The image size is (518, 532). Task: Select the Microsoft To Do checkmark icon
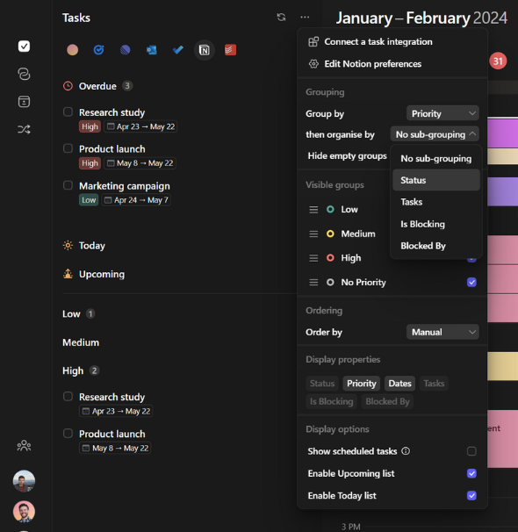177,50
